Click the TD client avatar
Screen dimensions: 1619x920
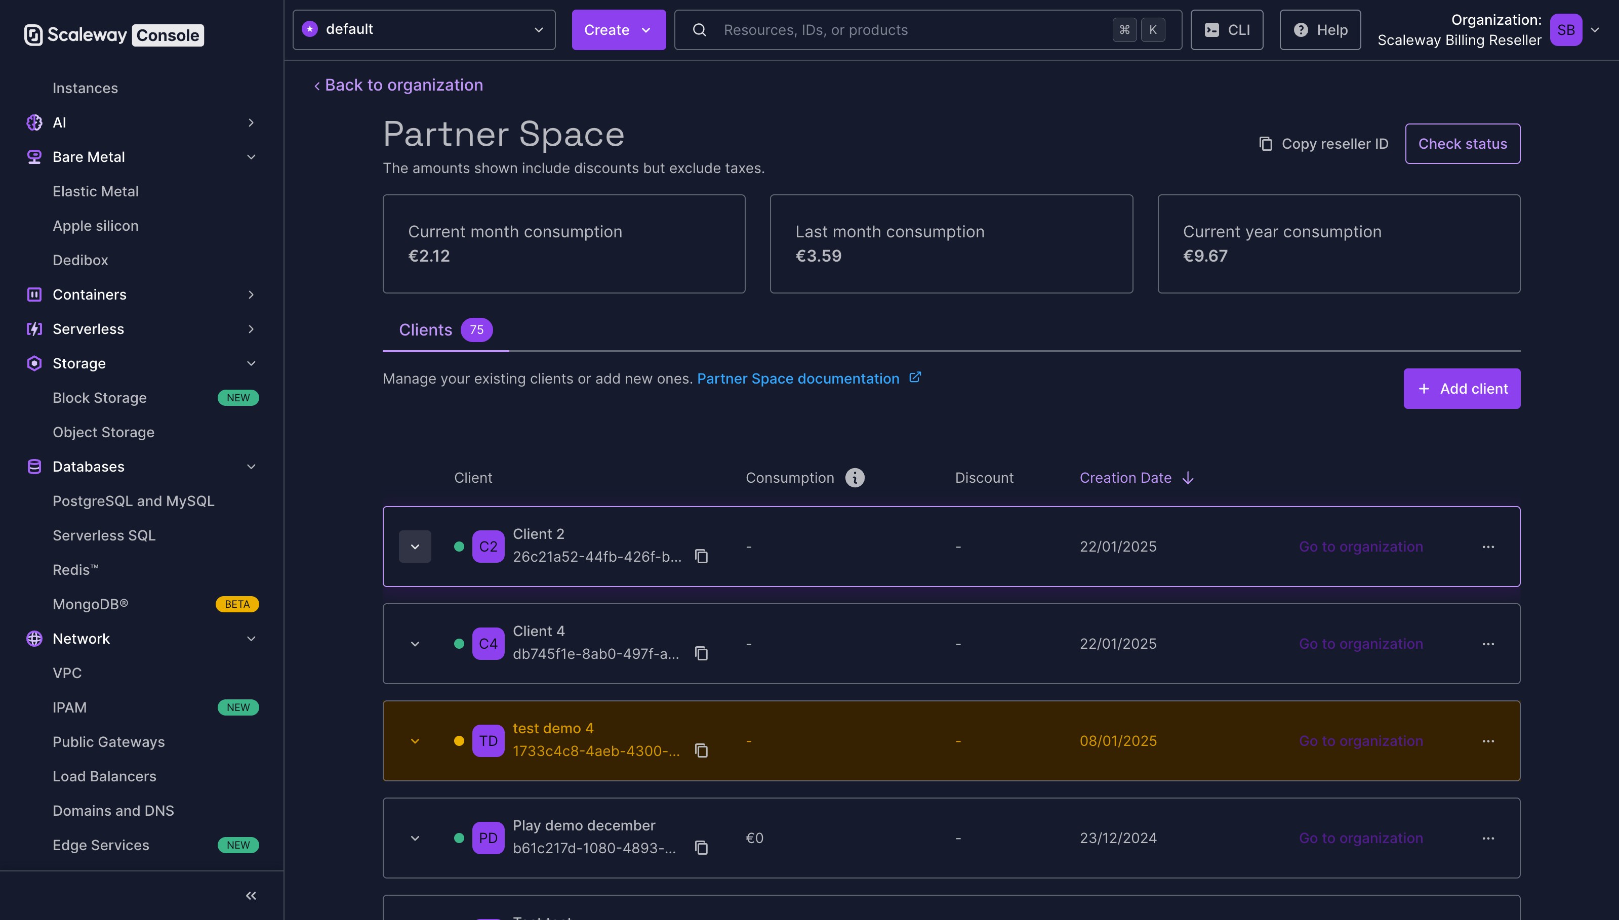point(488,741)
